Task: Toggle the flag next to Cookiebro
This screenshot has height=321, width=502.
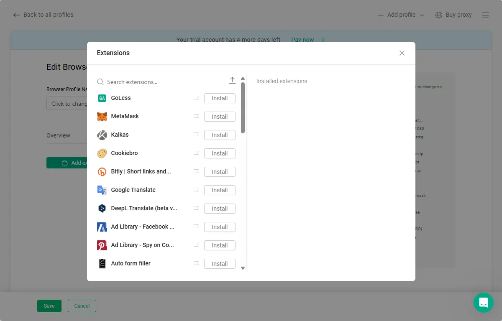Action: (x=196, y=153)
